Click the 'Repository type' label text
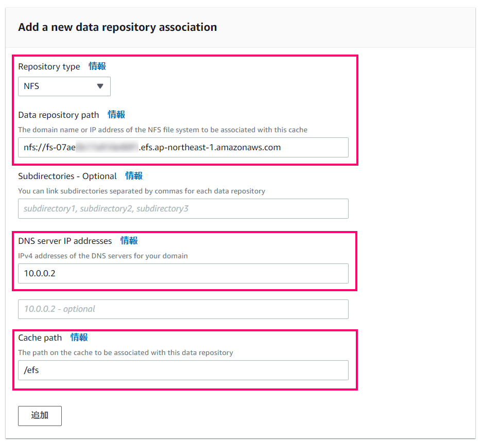482x443 pixels. click(x=49, y=67)
